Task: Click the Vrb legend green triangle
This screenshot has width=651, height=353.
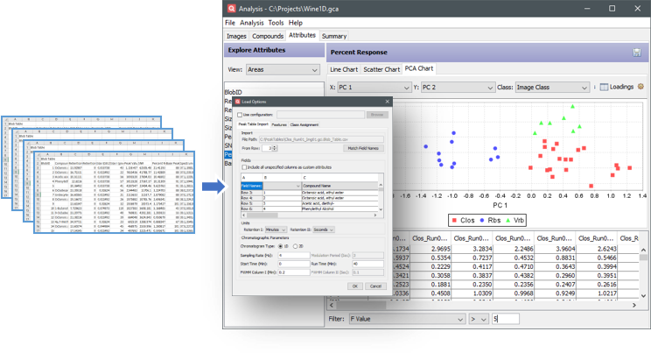Action: click(x=507, y=221)
